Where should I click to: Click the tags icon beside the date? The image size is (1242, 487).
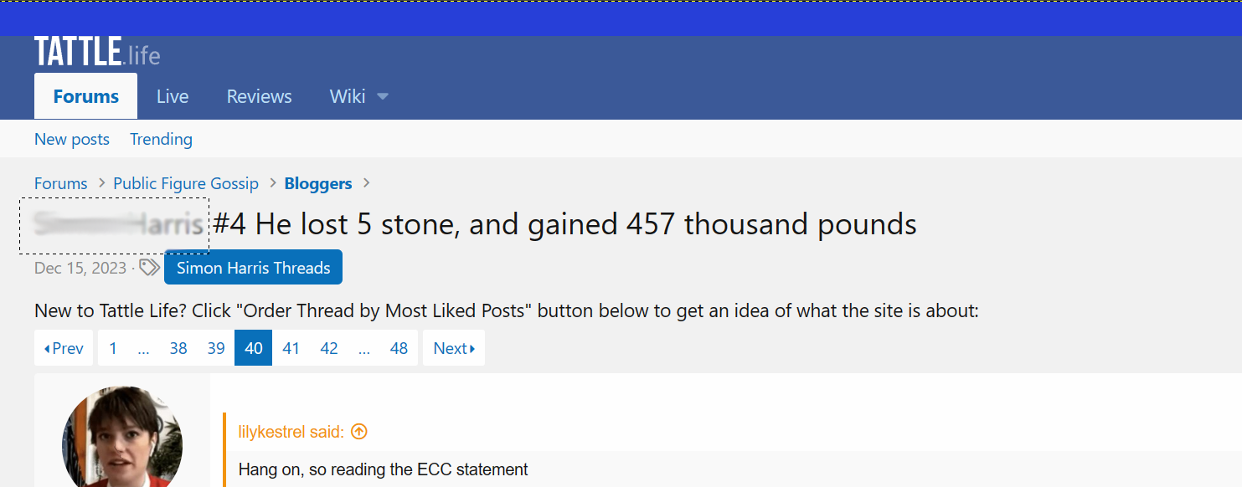(x=149, y=268)
